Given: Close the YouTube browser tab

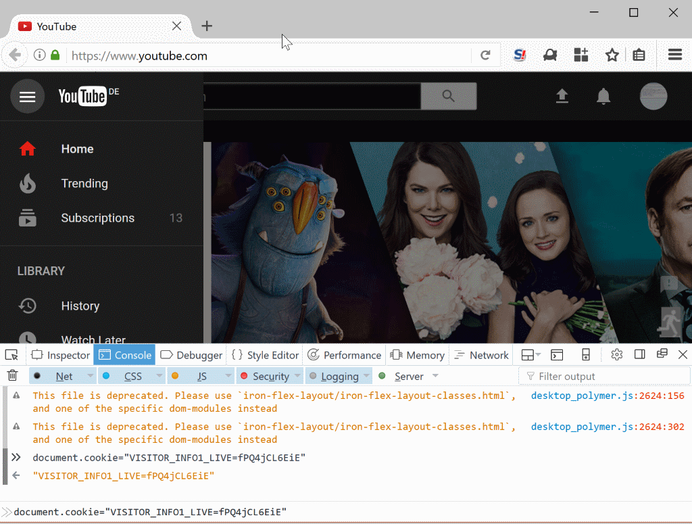Looking at the screenshot, I should pyautogui.click(x=176, y=26).
